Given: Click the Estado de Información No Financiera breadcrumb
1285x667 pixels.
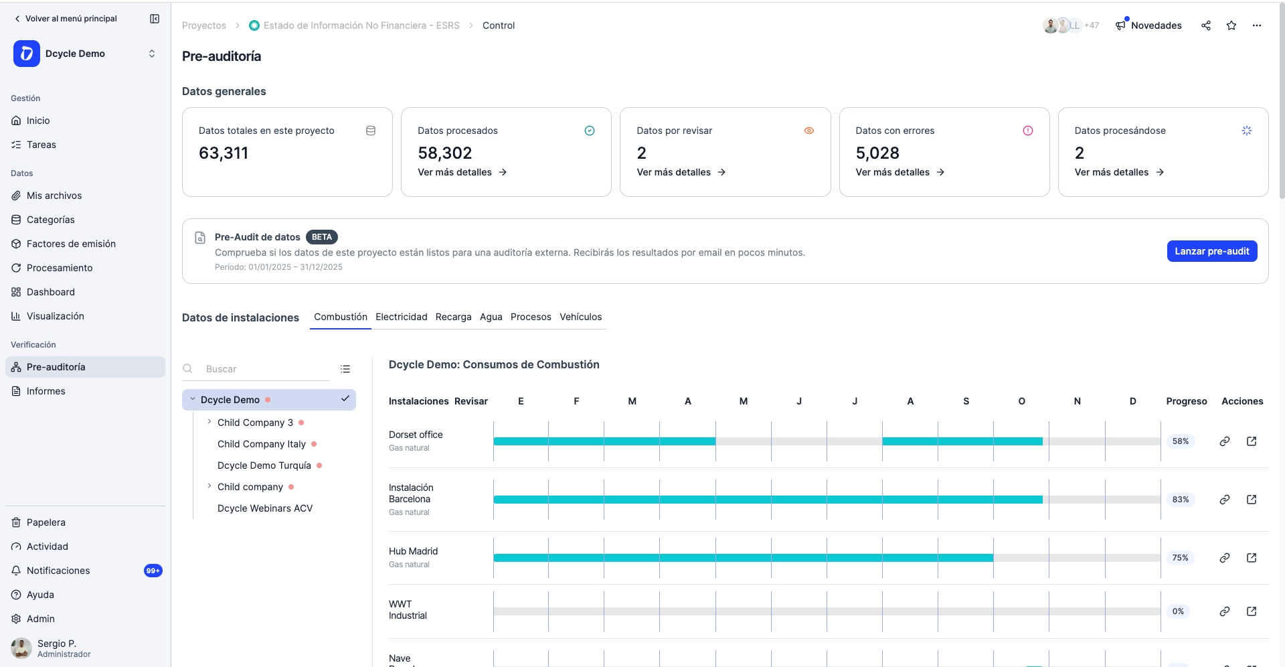Looking at the screenshot, I should pos(354,25).
